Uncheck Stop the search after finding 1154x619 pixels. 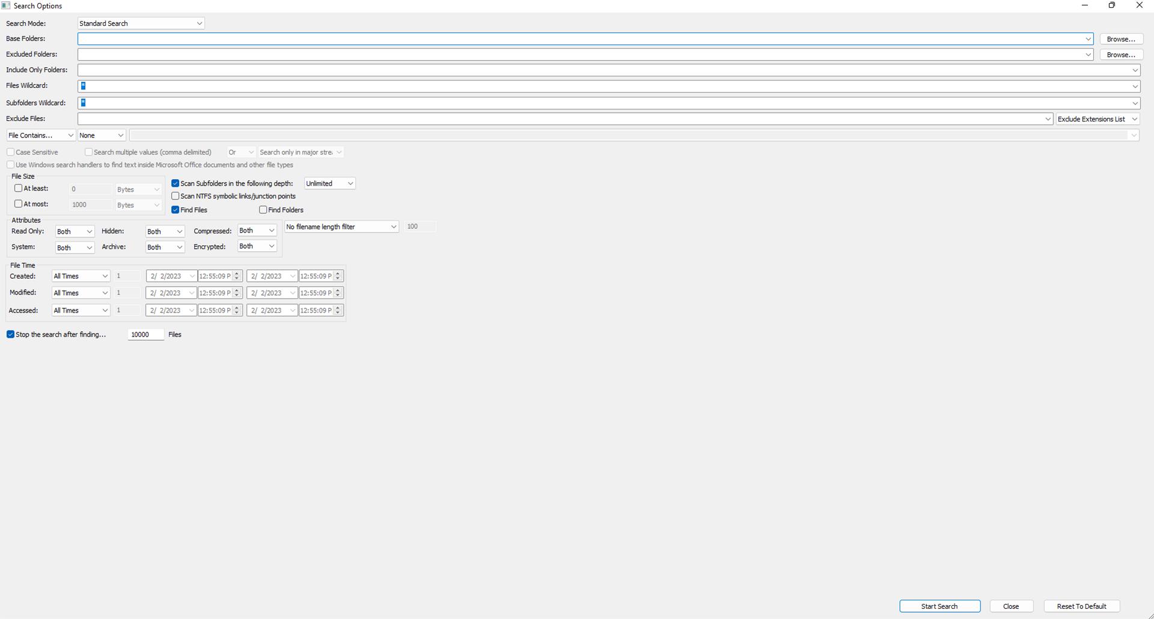(x=10, y=334)
